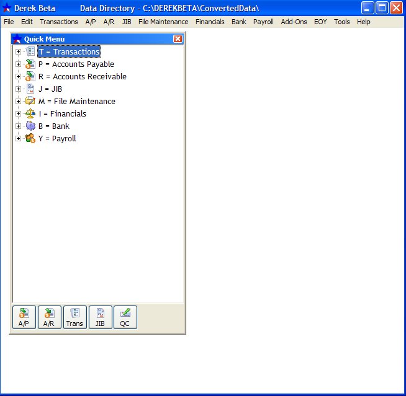Image resolution: width=406 pixels, height=396 pixels.
Task: Select the 'B = Bank' tree label
Action: click(54, 126)
